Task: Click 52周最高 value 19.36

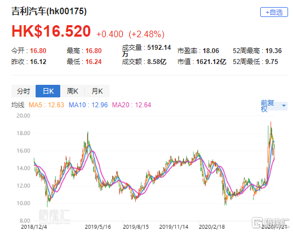Action: point(274,51)
